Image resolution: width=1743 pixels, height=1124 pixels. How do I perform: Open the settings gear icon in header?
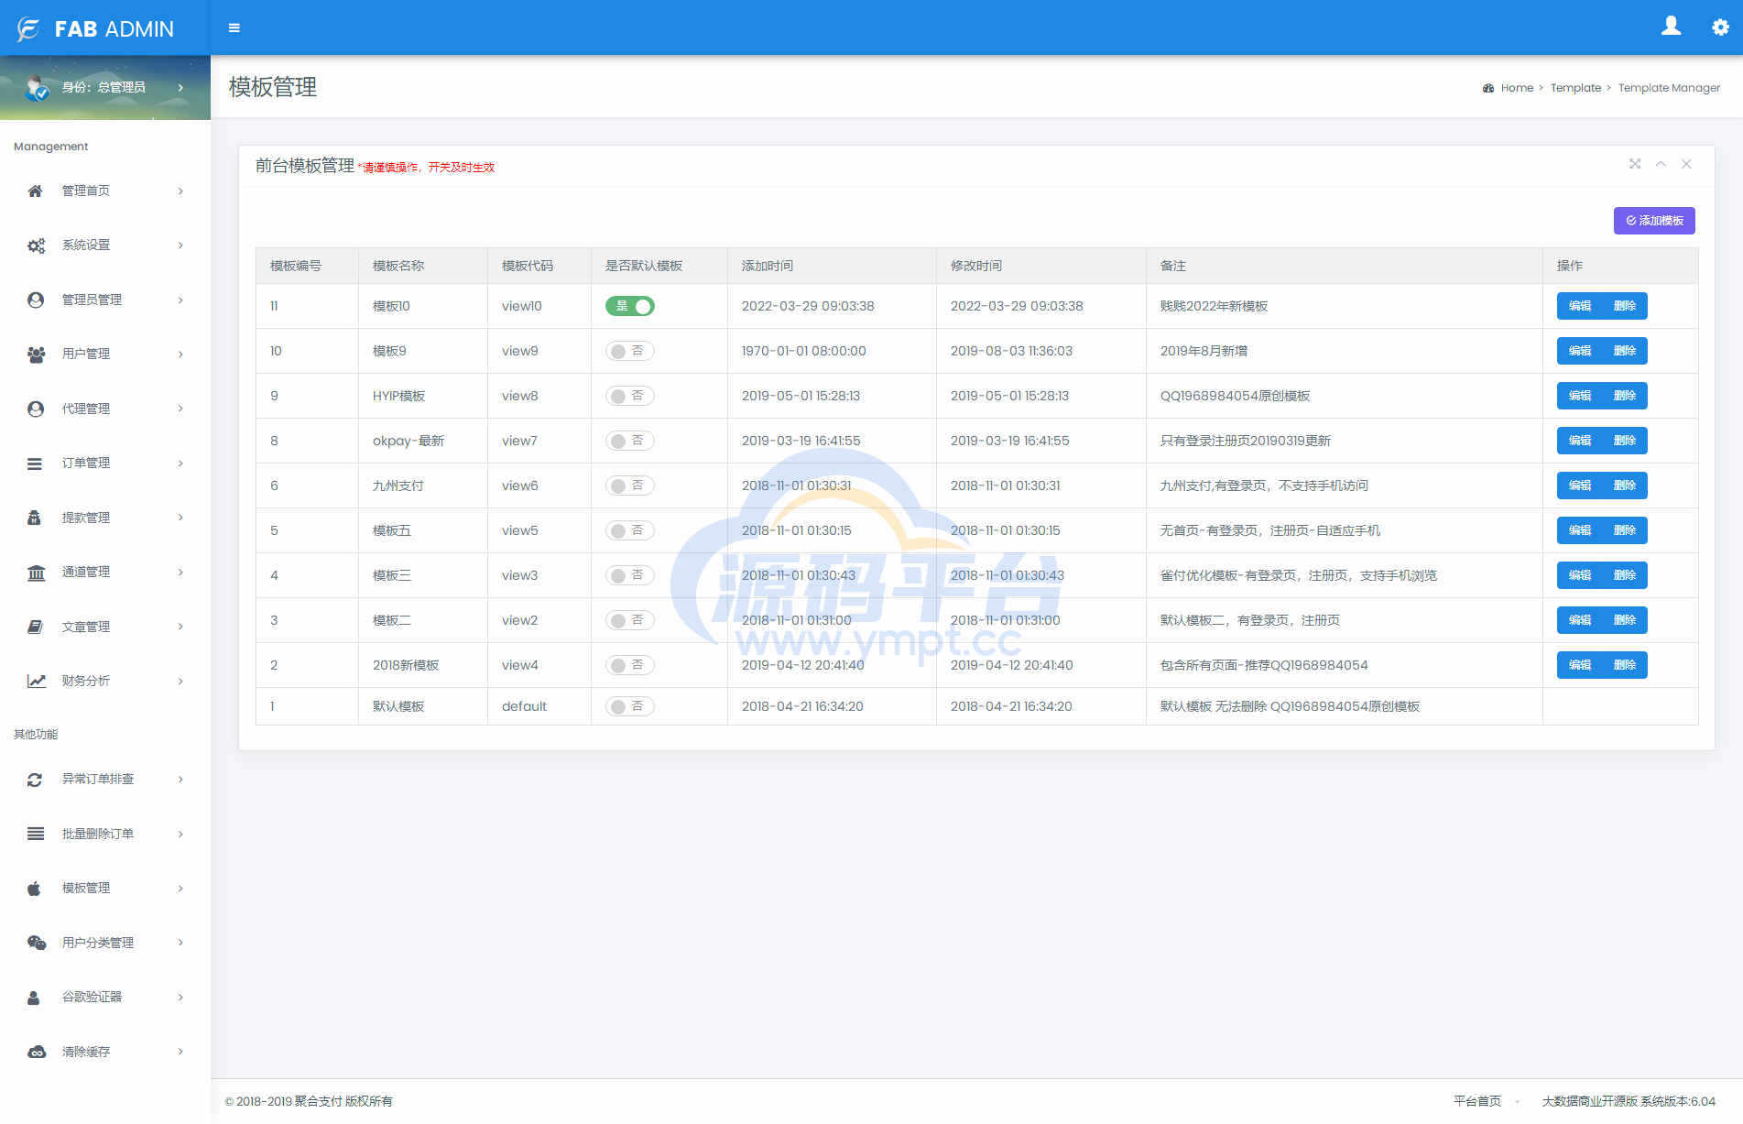(1720, 27)
